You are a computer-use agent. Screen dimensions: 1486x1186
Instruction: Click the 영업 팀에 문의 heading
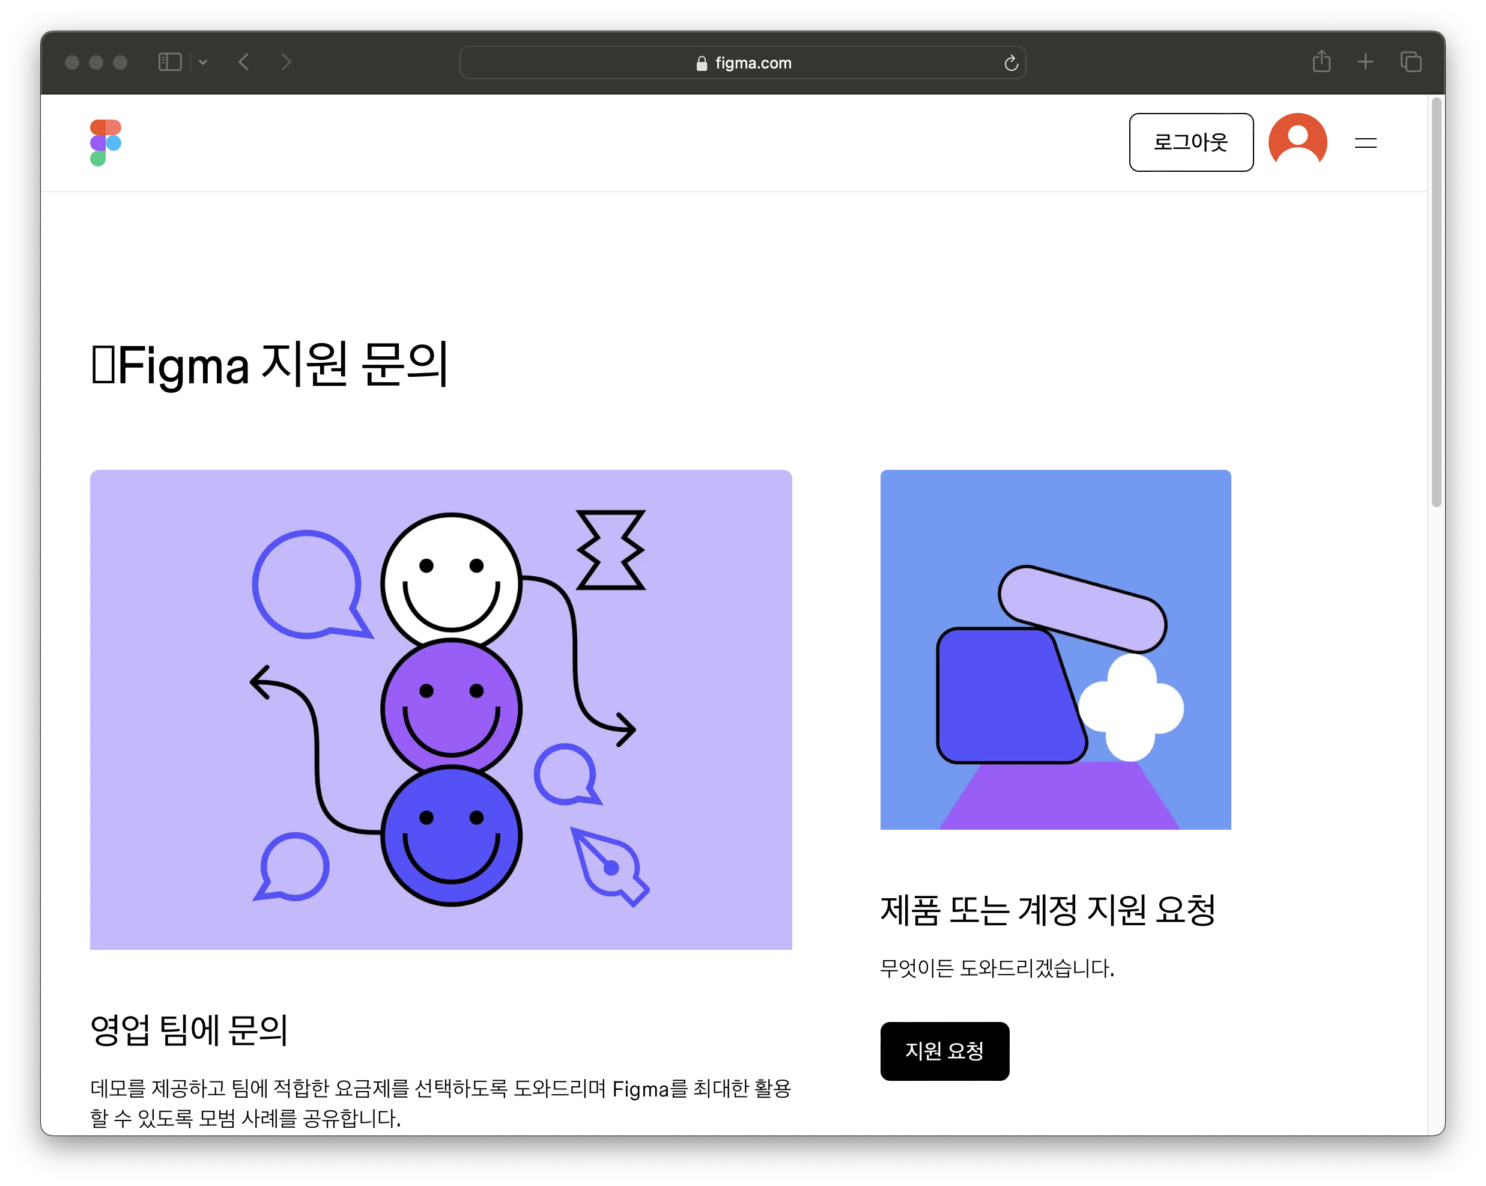pos(189,1029)
